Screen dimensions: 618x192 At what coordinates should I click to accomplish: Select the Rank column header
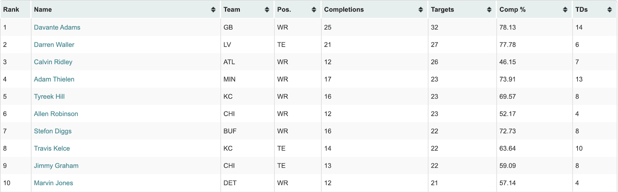15,10
